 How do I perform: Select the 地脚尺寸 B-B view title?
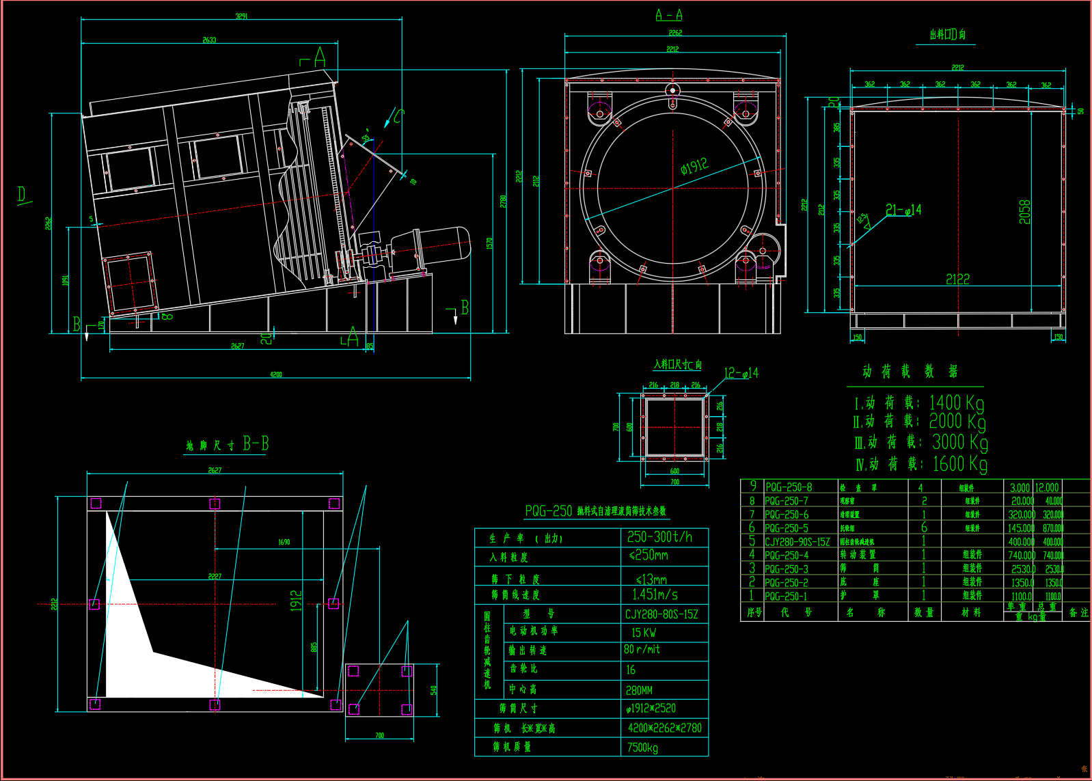coord(227,445)
